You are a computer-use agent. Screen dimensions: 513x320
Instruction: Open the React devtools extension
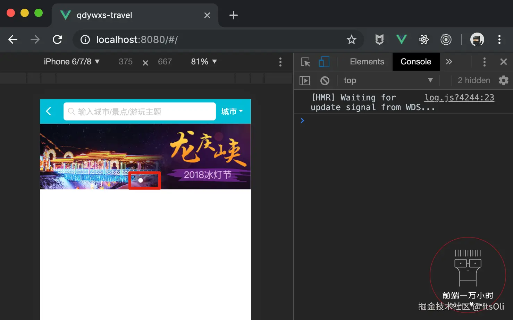click(x=424, y=39)
